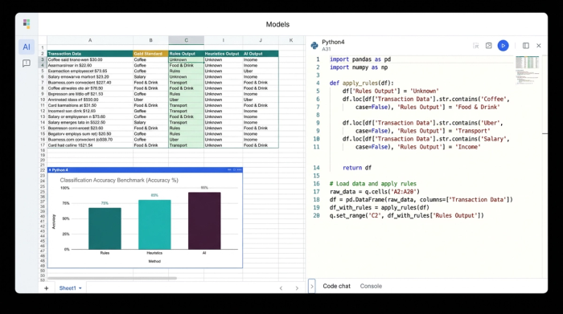This screenshot has width=563, height=314.
Task: Collapse the code panel chevron
Action: click(x=312, y=286)
